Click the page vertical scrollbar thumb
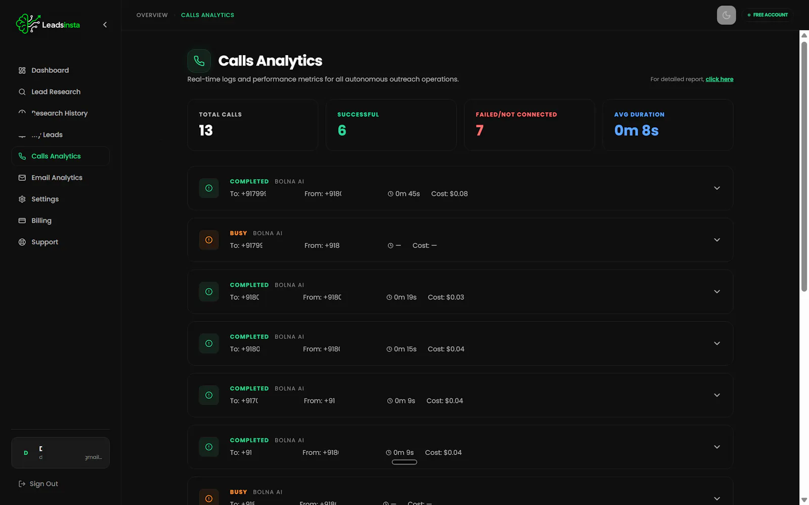Image resolution: width=809 pixels, height=505 pixels. click(804, 166)
